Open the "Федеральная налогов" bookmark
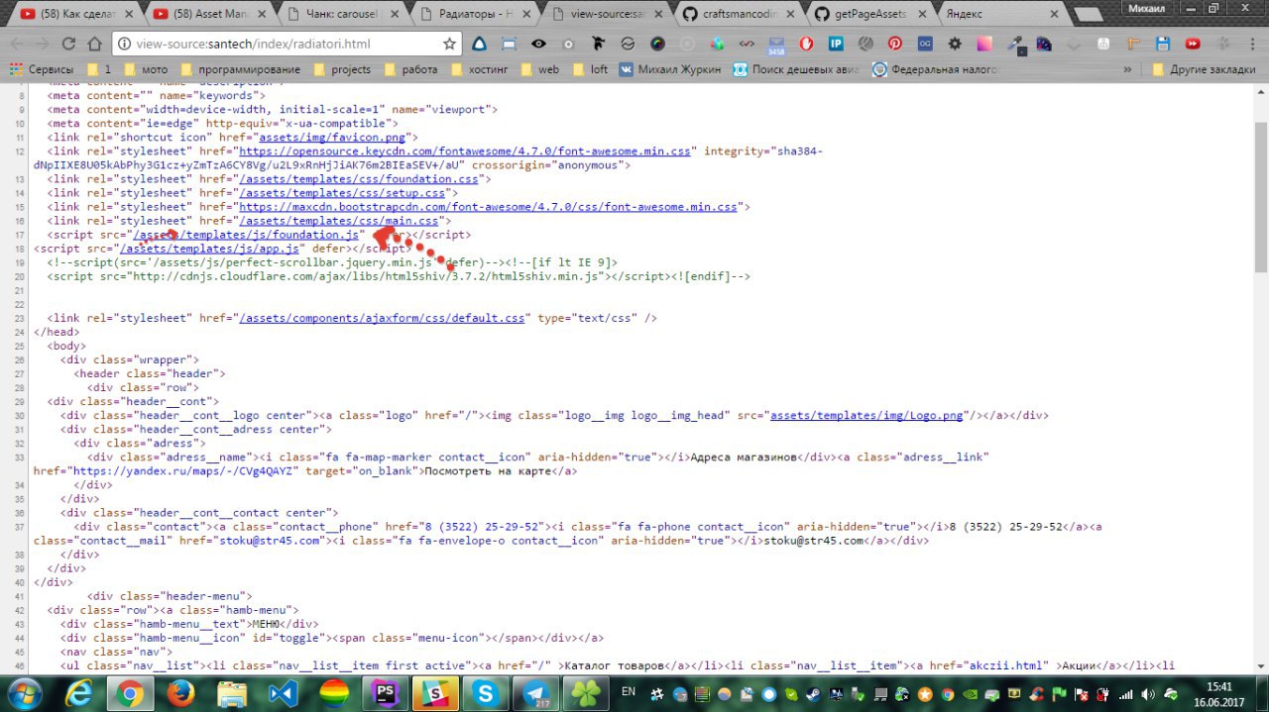 point(934,69)
